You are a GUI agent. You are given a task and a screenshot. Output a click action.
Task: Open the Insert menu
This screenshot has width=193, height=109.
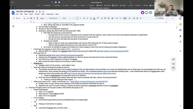click(31, 14)
